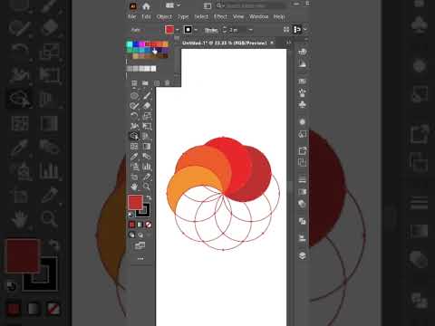Select the Zoom tool
The width and height of the screenshot is (435, 326).
click(x=147, y=187)
